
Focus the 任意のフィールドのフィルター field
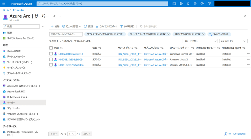tap(66, 34)
